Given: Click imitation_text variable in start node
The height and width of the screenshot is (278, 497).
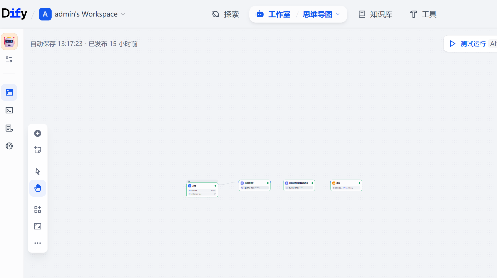Looking at the screenshot, I should [202, 194].
